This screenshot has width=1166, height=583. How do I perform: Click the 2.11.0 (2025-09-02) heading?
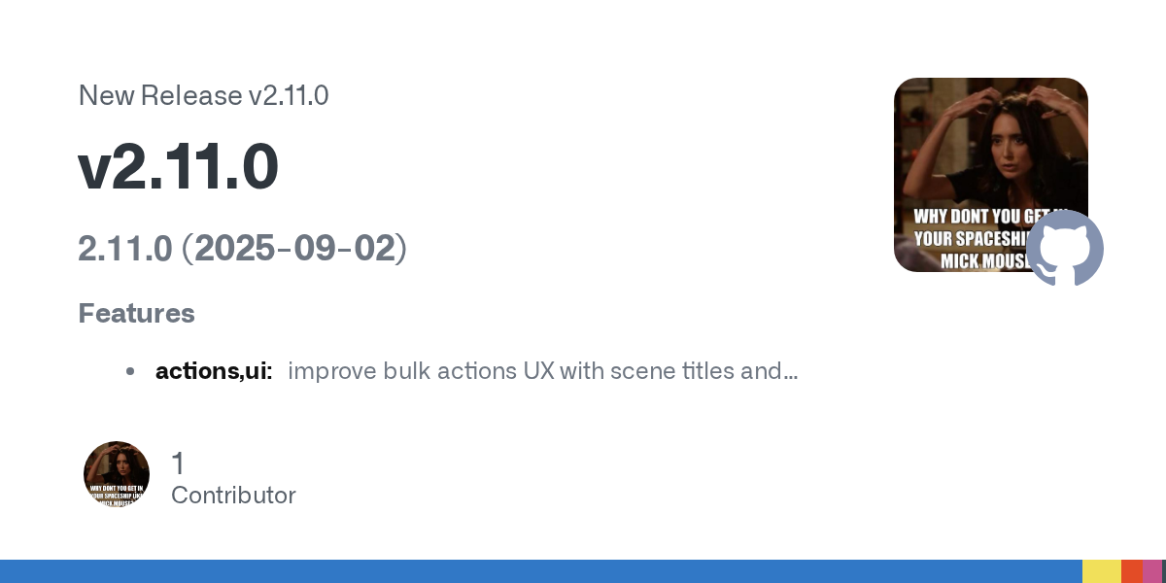[x=242, y=249]
